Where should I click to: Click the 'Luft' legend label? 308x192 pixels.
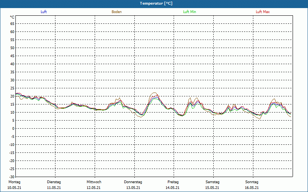44,12
